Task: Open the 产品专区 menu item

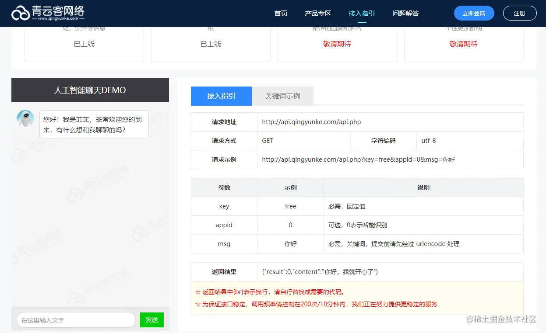Action: point(318,13)
